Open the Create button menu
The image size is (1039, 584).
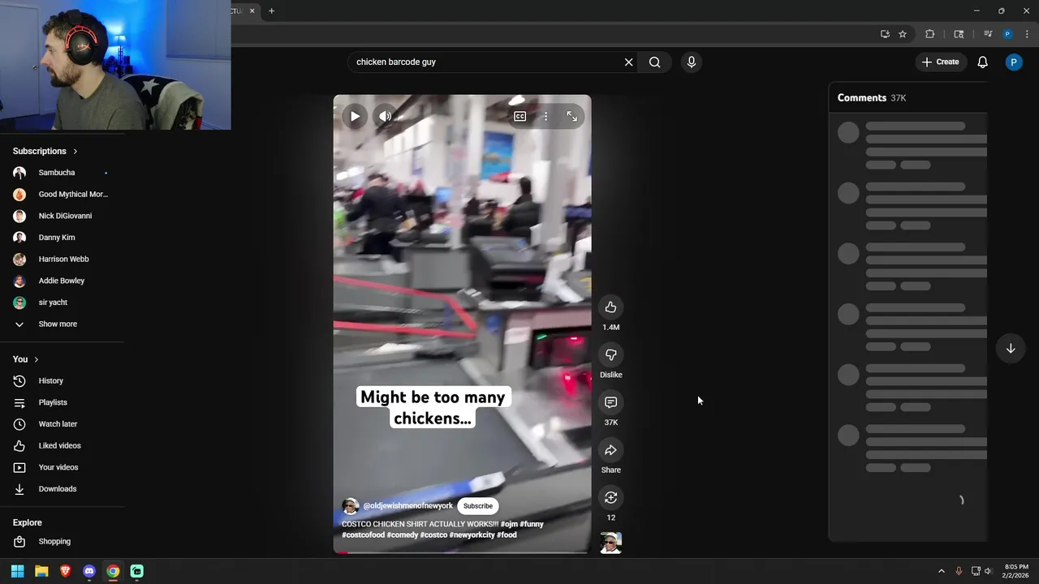pyautogui.click(x=940, y=62)
